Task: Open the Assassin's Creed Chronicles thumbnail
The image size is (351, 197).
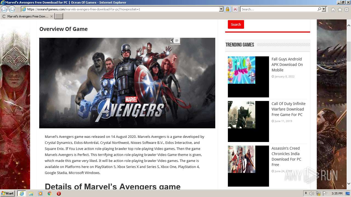Action: 248,166
